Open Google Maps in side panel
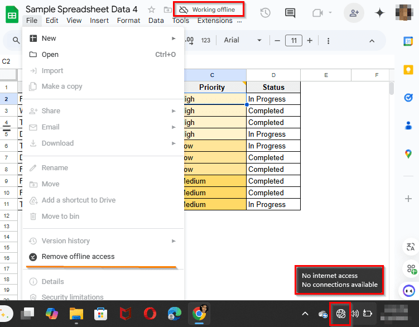The width and height of the screenshot is (419, 327). 408,154
